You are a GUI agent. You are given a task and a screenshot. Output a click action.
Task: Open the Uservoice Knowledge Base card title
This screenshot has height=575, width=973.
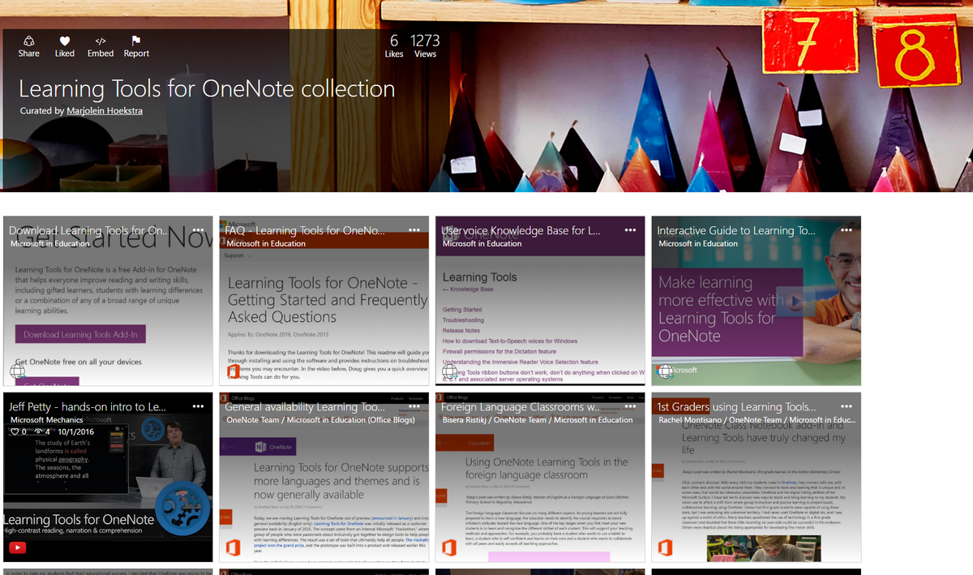tap(521, 230)
